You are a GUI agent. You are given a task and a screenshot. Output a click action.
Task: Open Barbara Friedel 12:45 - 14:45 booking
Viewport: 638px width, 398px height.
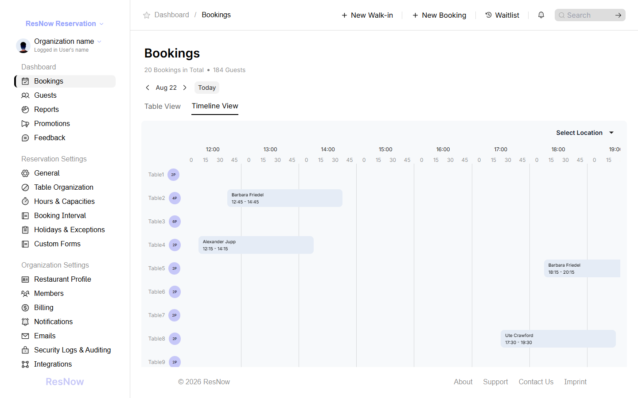tap(285, 198)
